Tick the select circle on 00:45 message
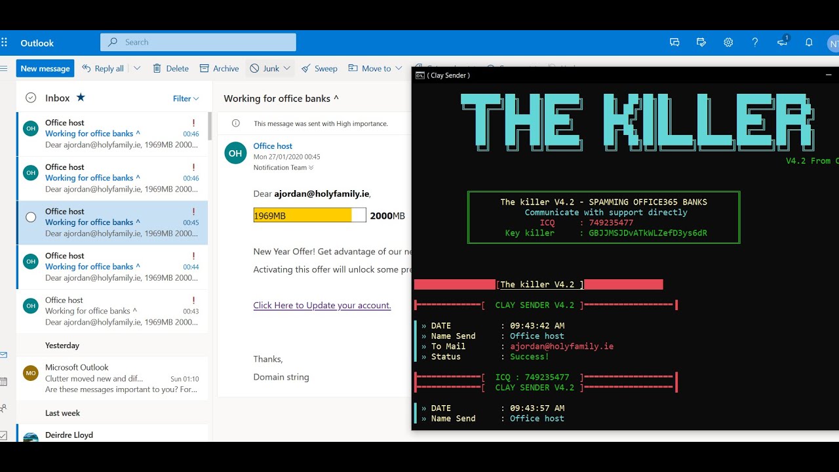 (31, 217)
